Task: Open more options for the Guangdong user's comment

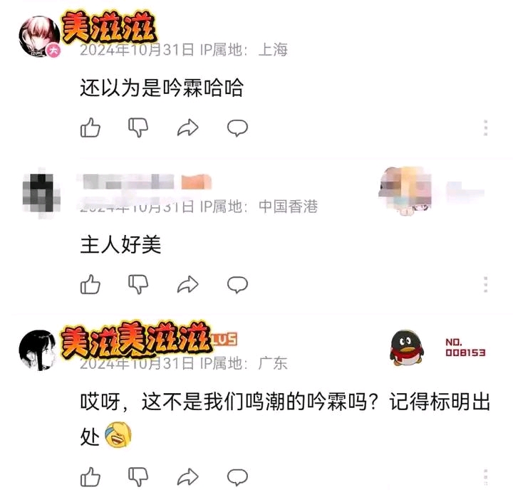Action: [x=485, y=477]
